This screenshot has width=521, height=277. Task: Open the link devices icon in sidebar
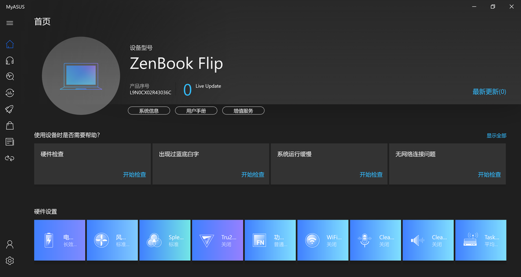point(9,158)
